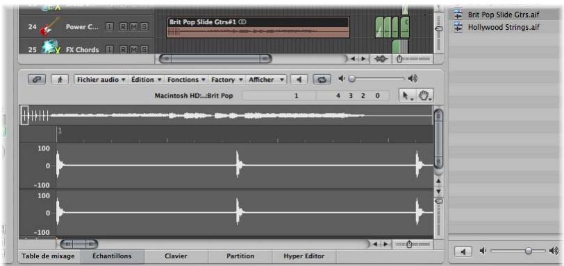Adjust the Arrange horizontal zoom slider

click(x=399, y=59)
